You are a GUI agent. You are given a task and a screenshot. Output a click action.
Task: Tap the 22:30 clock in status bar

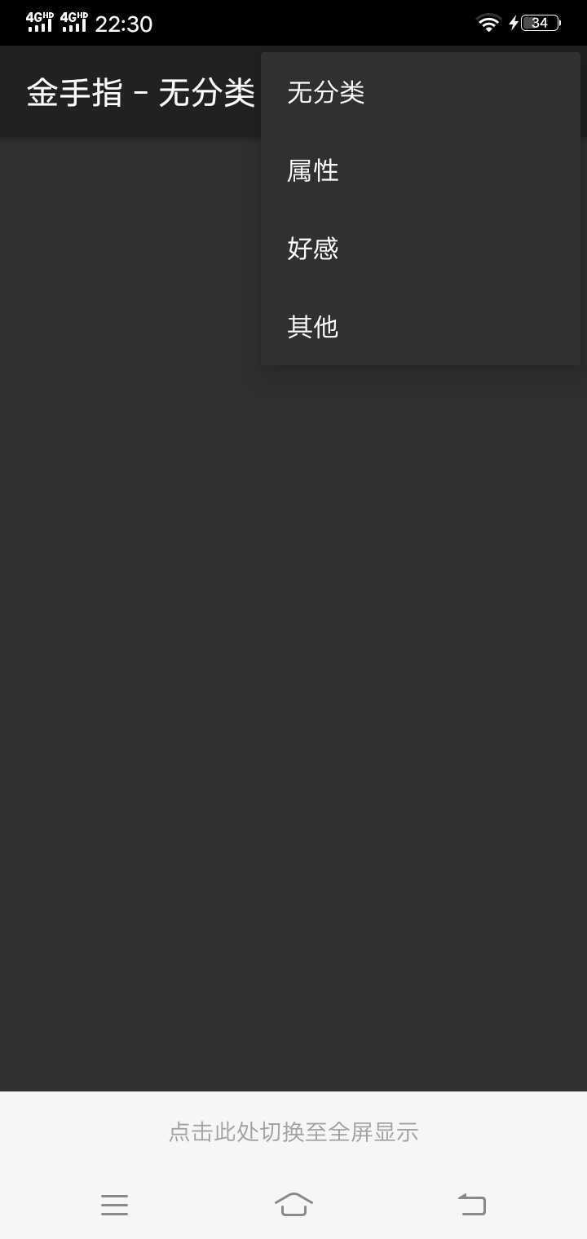[x=124, y=24]
